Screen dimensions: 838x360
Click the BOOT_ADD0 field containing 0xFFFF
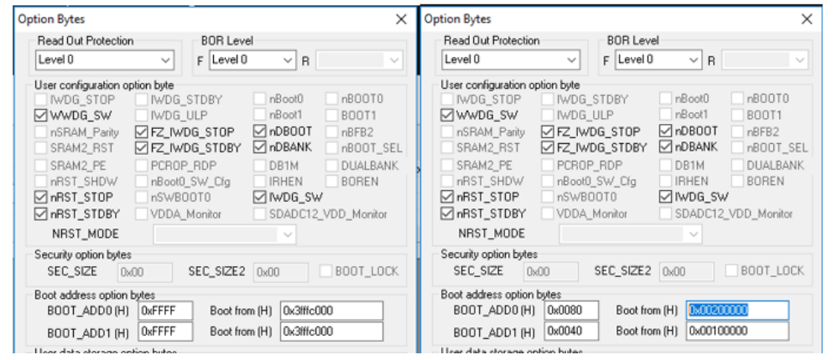click(x=165, y=310)
